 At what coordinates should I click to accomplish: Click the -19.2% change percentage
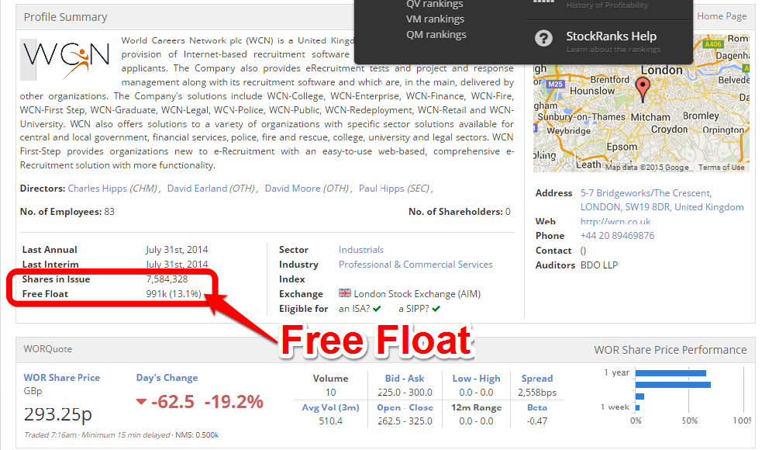[234, 402]
